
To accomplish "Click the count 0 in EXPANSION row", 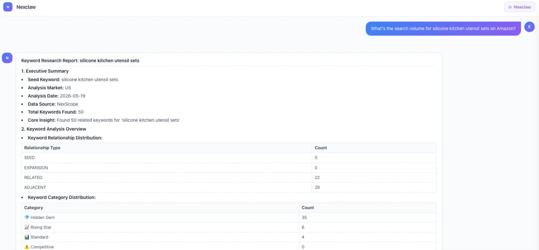I will click(x=316, y=167).
